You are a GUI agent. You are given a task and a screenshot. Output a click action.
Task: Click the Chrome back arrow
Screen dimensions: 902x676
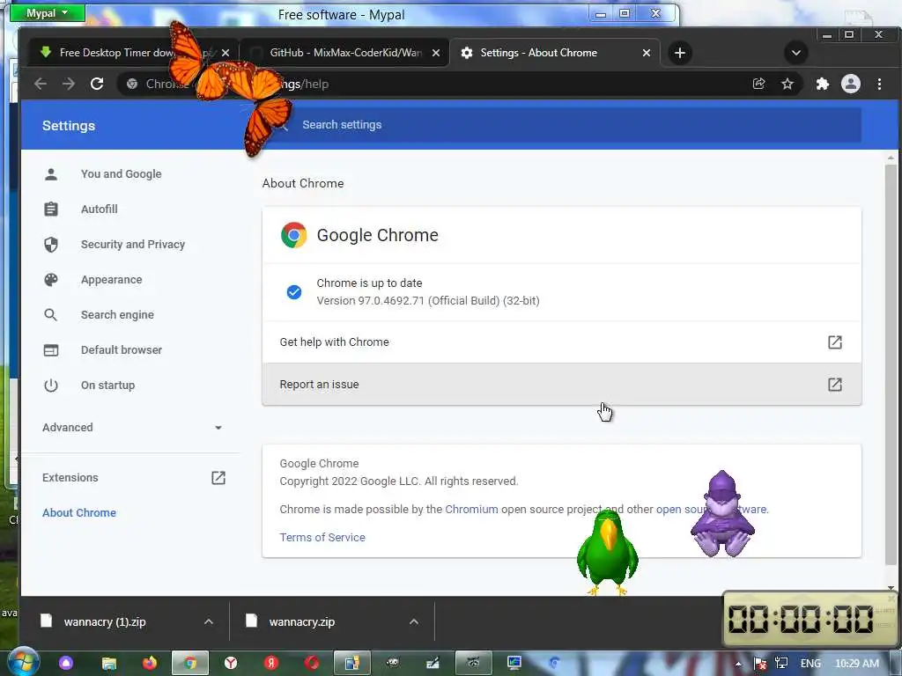41,84
